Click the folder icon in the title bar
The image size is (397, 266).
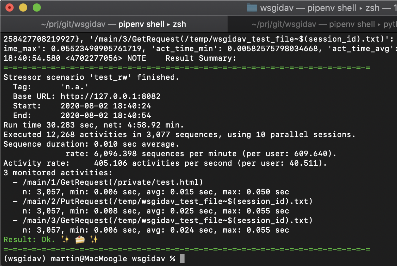[x=252, y=8]
